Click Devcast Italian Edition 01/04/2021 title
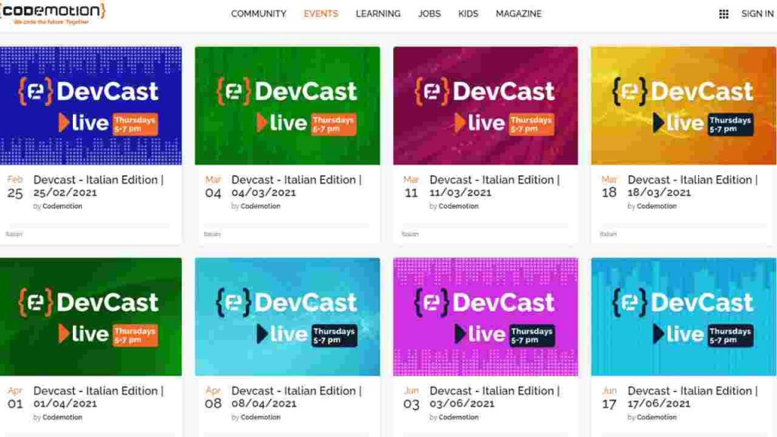Screen dimensions: 777x437 coord(98,397)
